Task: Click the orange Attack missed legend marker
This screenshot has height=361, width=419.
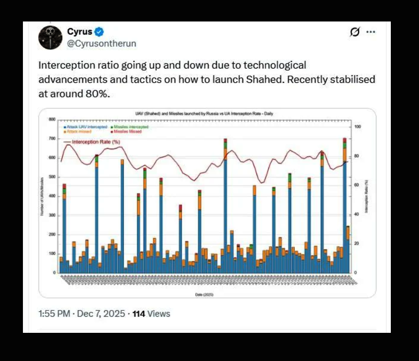Action: [x=64, y=131]
